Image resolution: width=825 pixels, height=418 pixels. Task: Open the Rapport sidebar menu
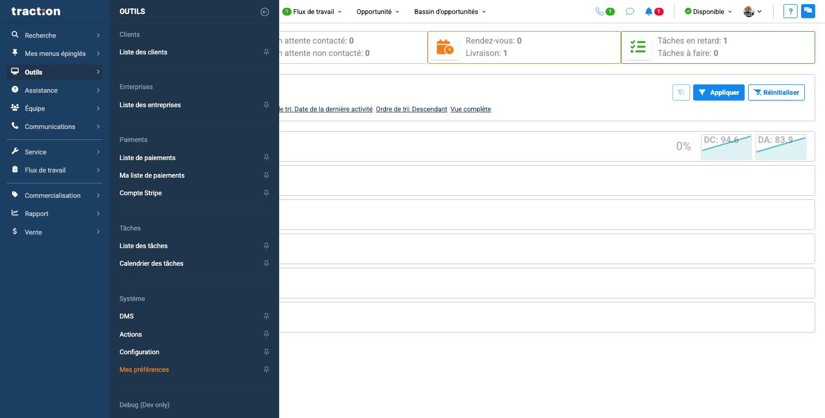point(55,213)
